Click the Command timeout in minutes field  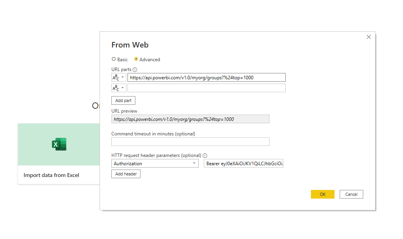[190, 142]
